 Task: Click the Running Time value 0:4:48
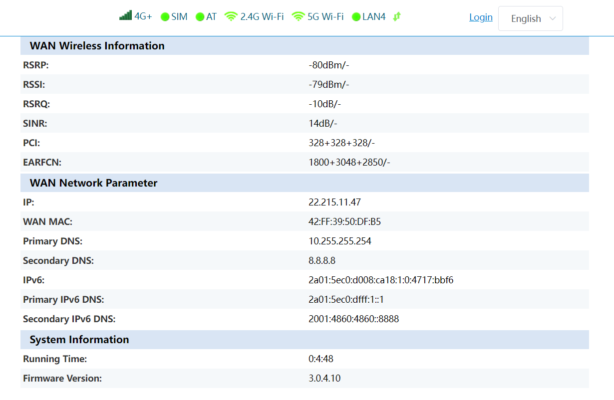tap(320, 359)
